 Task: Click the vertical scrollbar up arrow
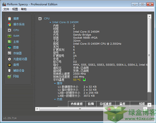[149, 16]
